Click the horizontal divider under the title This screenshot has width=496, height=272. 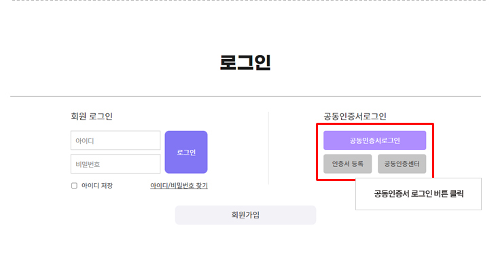[245, 97]
